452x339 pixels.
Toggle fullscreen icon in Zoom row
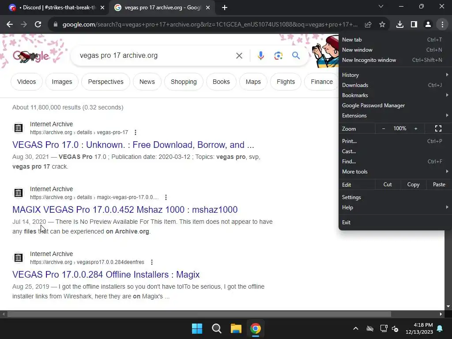coord(438,128)
